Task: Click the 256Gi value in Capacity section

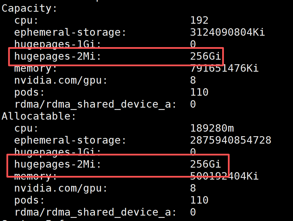Action: pos(205,57)
